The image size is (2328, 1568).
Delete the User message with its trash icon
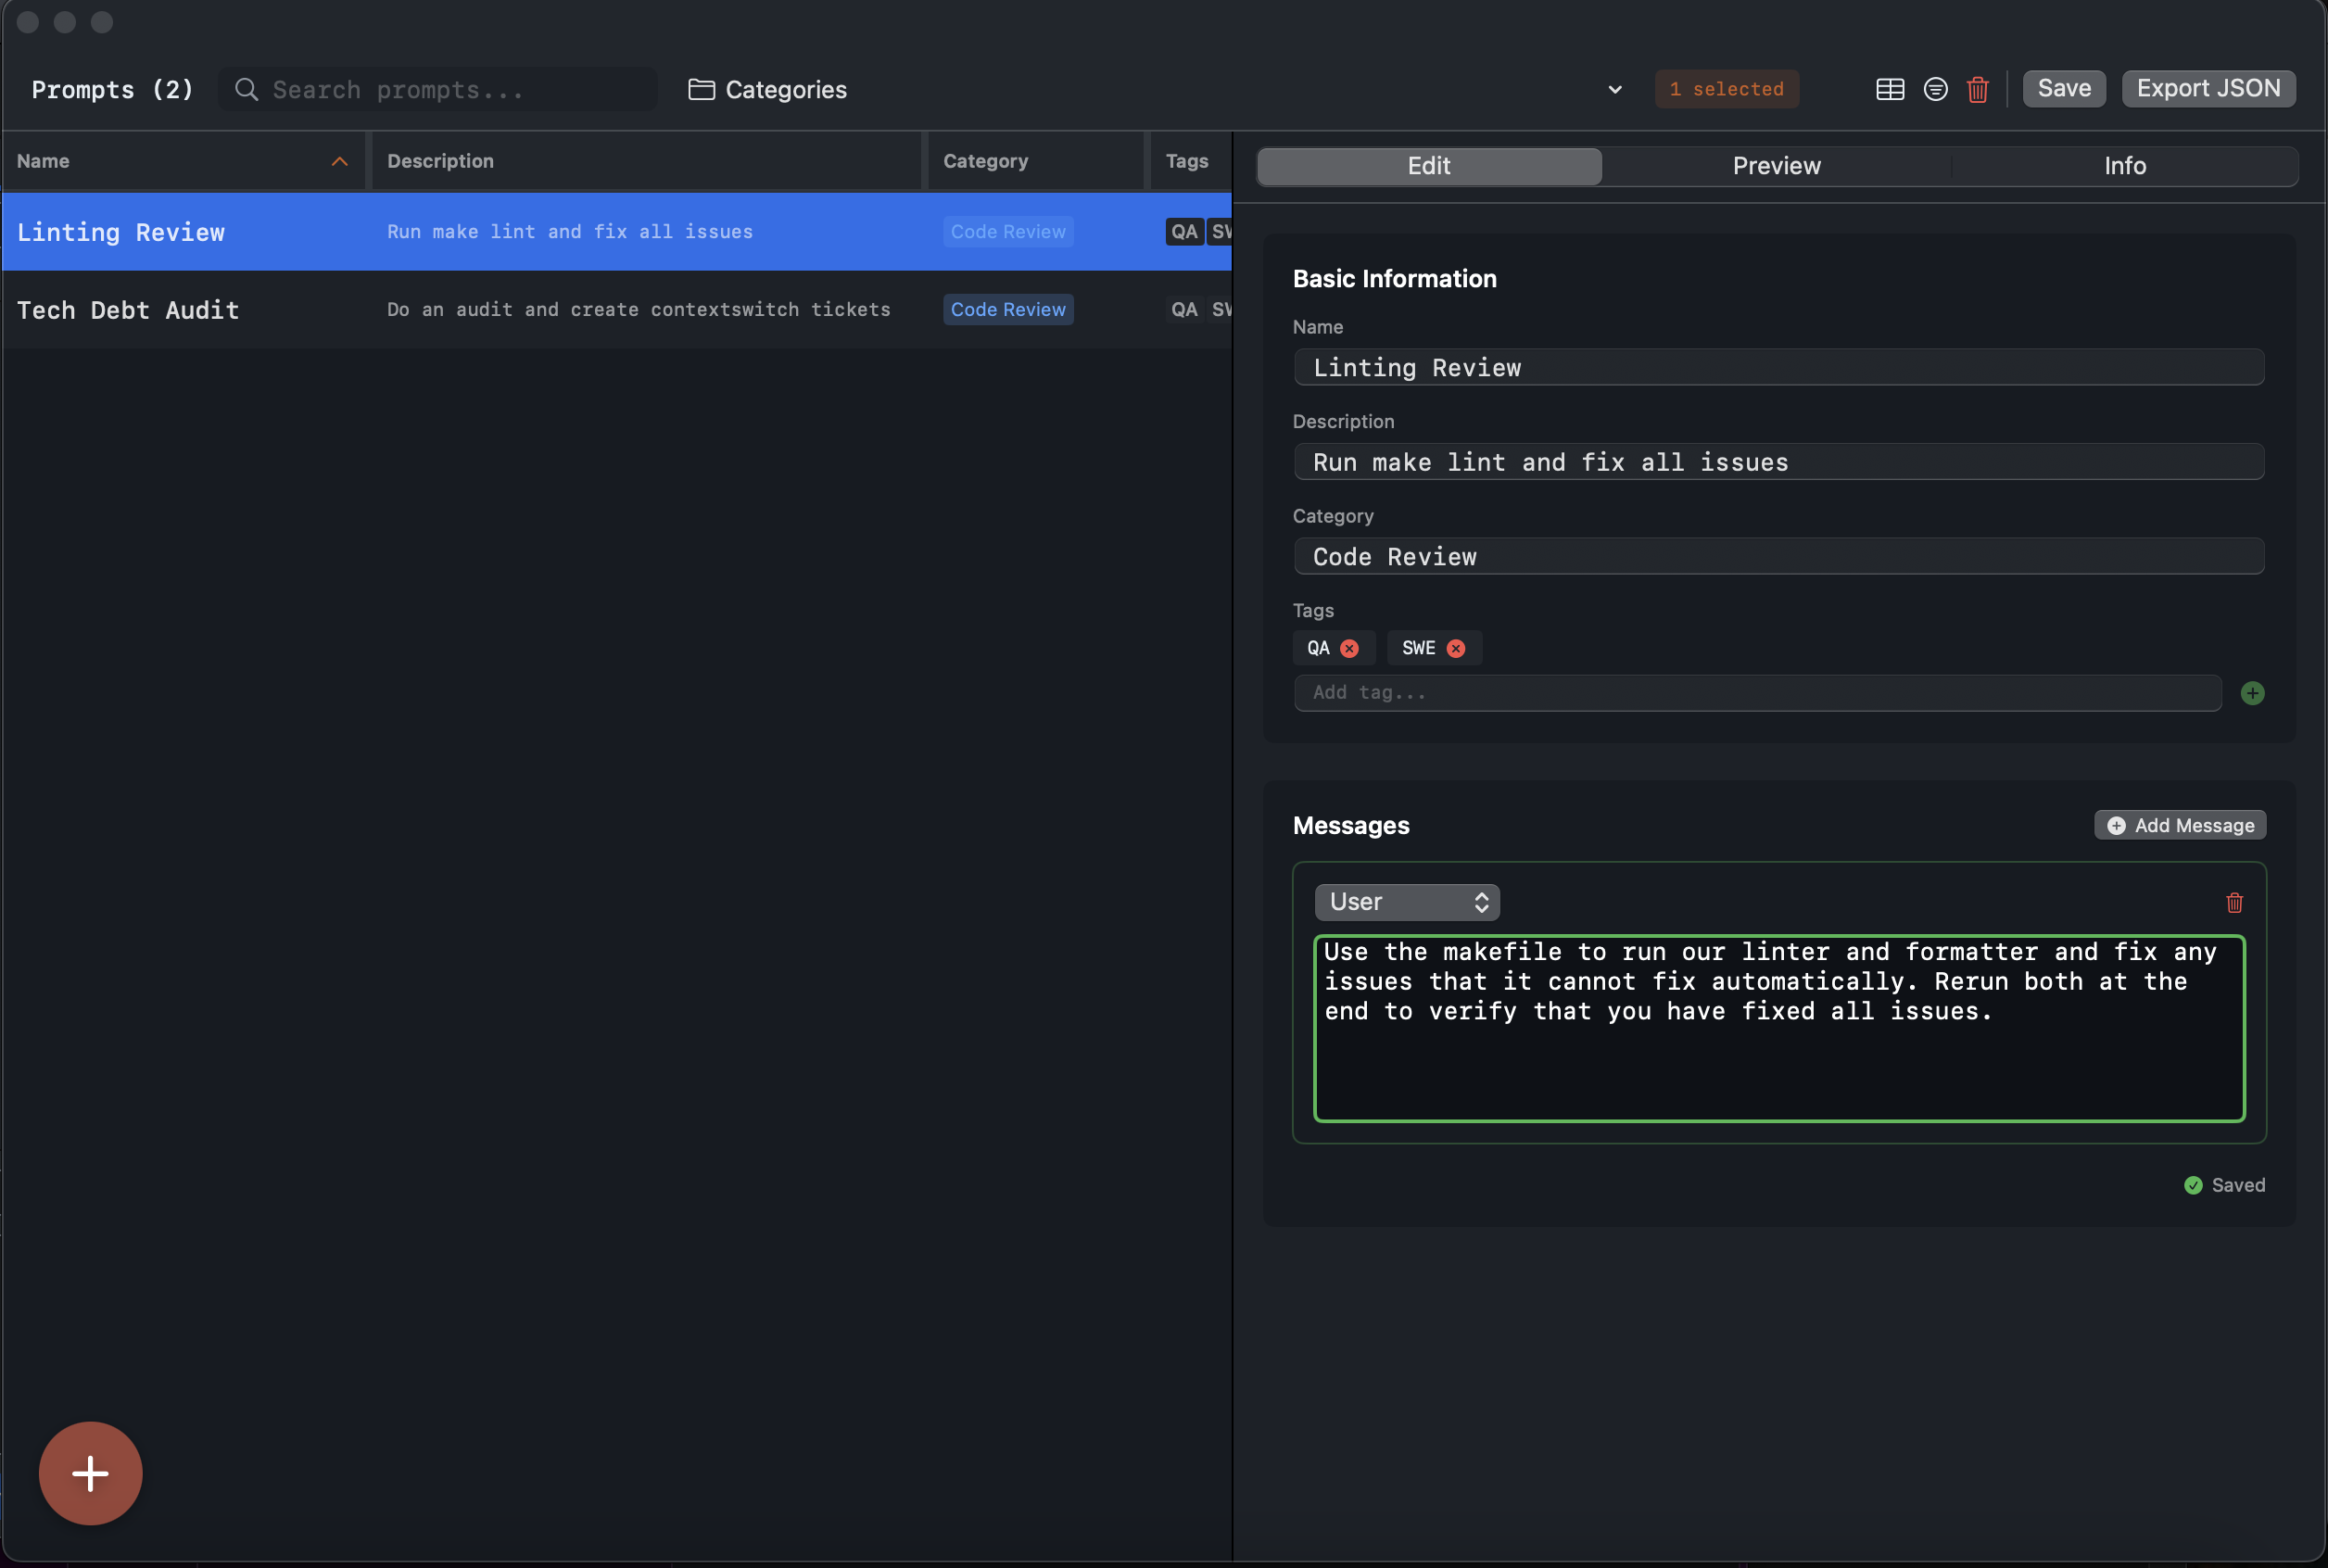[x=2234, y=903]
